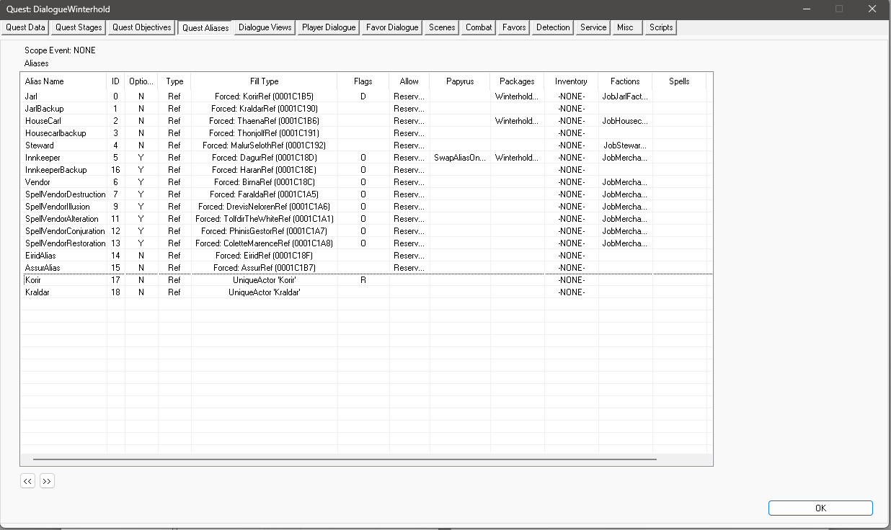Select the Quest Aliases tab

[205, 28]
